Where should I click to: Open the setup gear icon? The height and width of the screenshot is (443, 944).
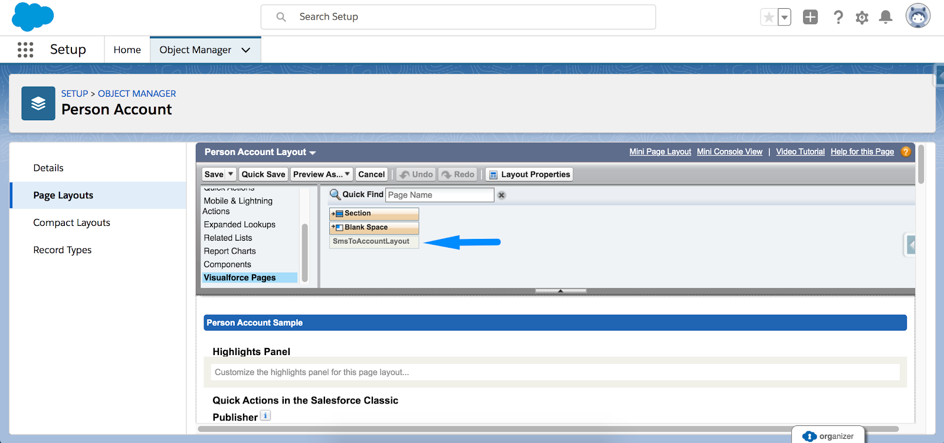(x=862, y=18)
